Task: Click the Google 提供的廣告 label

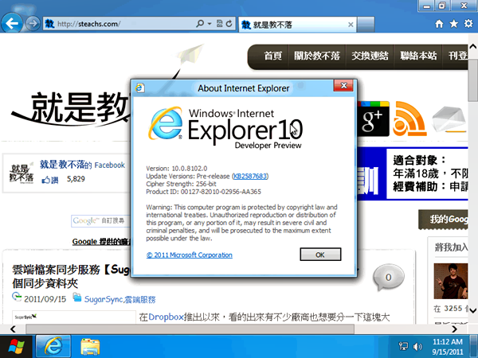Action: click(101, 242)
